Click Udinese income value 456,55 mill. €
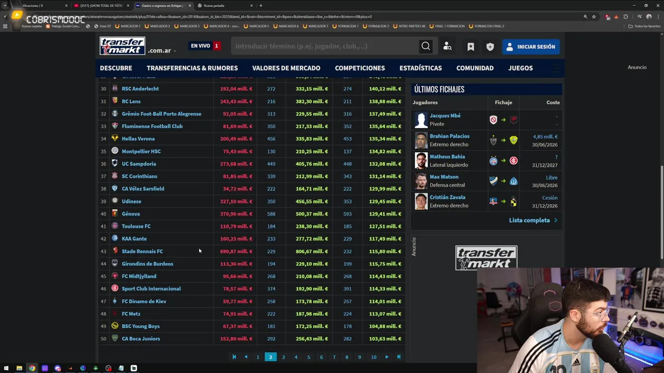 click(x=312, y=202)
